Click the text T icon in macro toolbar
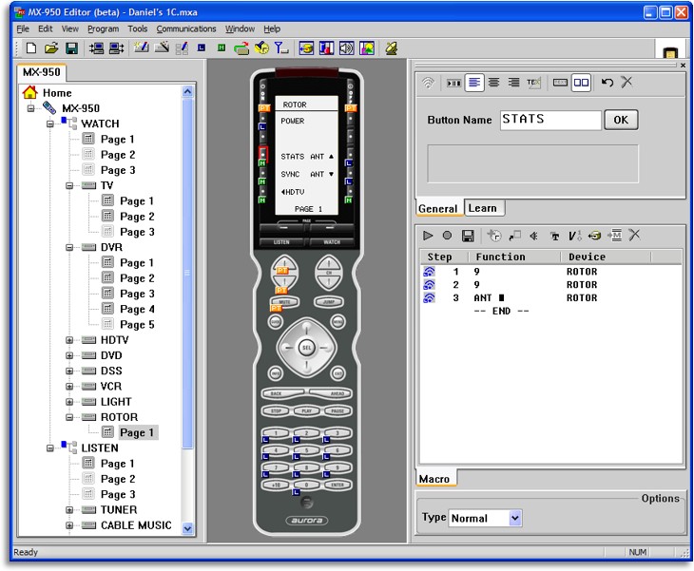Image resolution: width=694 pixels, height=571 pixels. [x=554, y=236]
